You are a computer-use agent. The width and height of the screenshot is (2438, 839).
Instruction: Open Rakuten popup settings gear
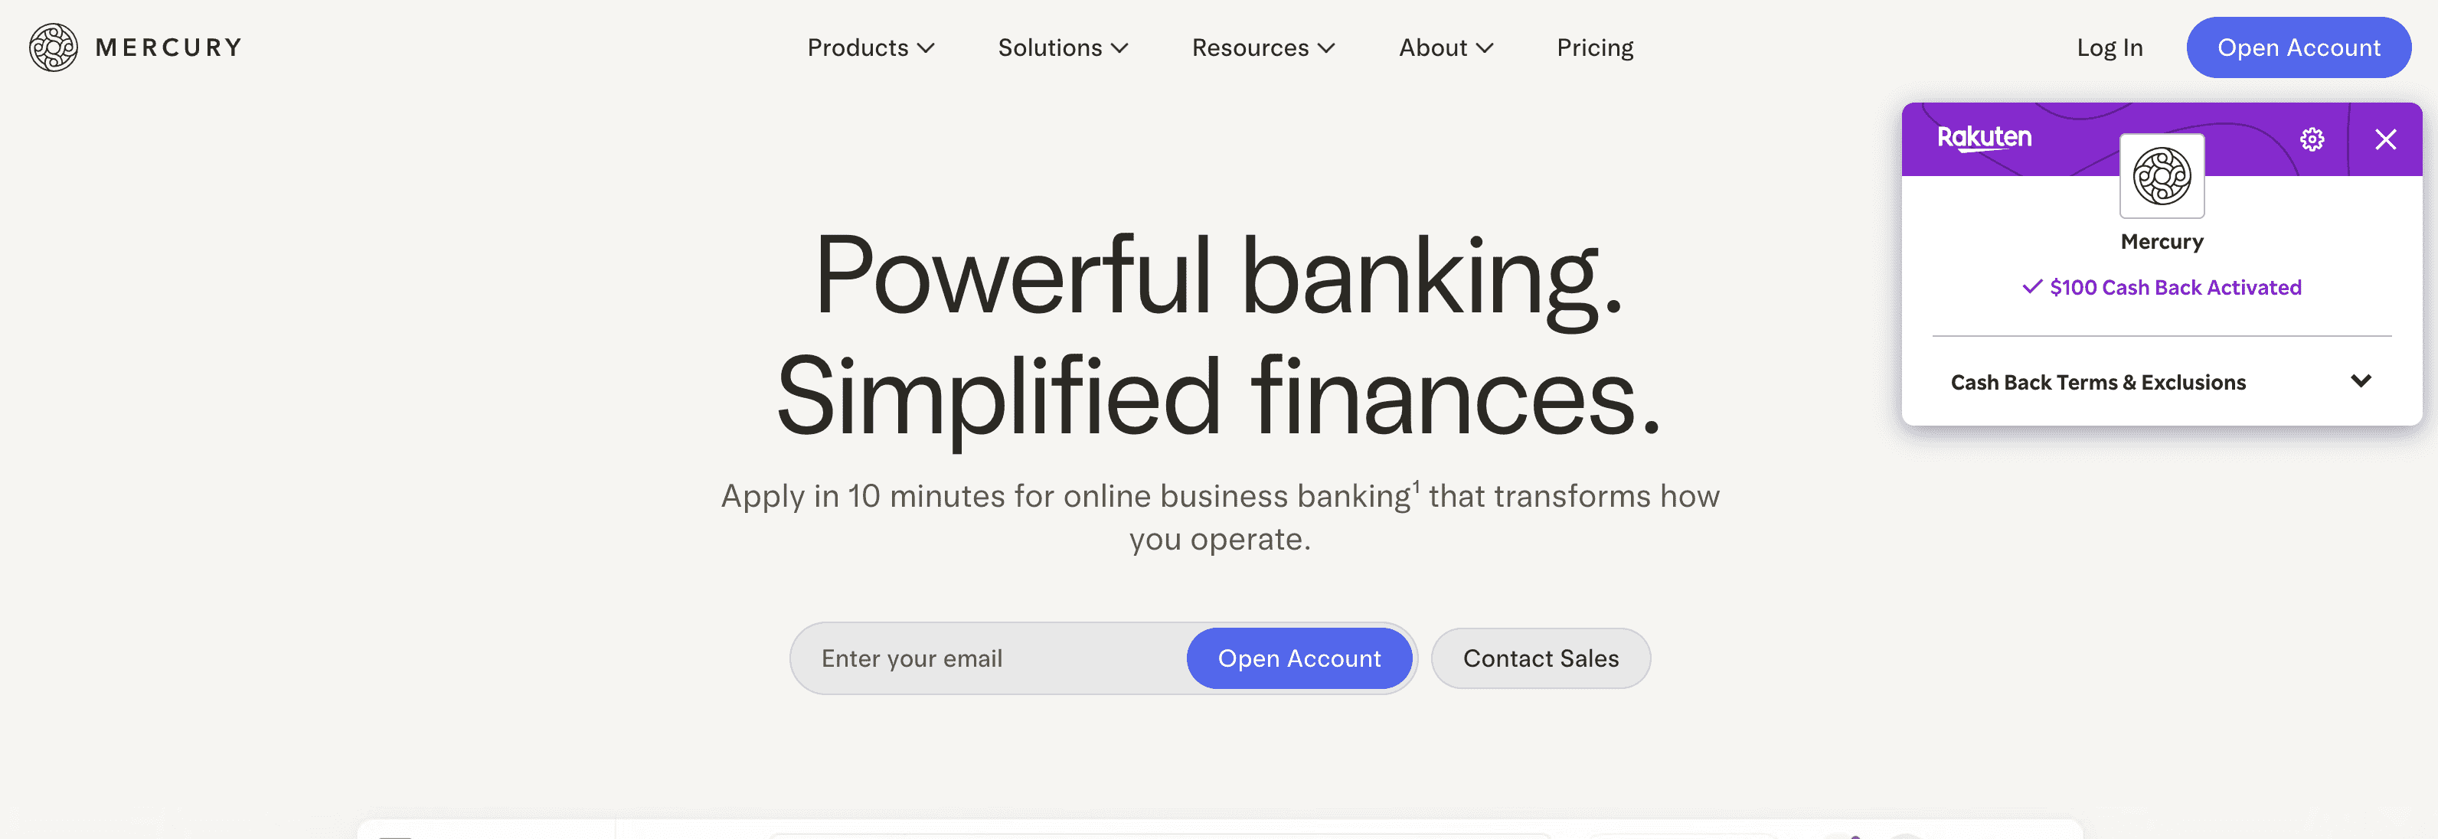pyautogui.click(x=2311, y=140)
